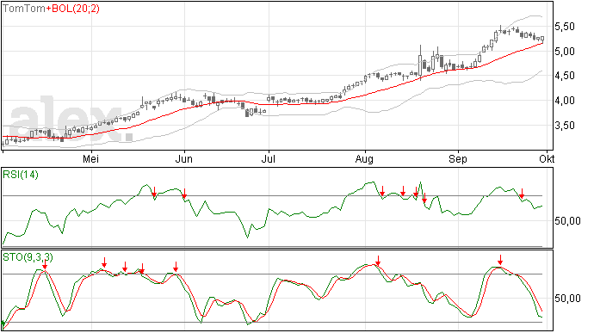Click the RSI(14) panel label

pos(21,175)
